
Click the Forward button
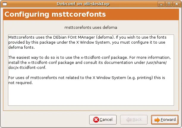[x=165, y=120]
